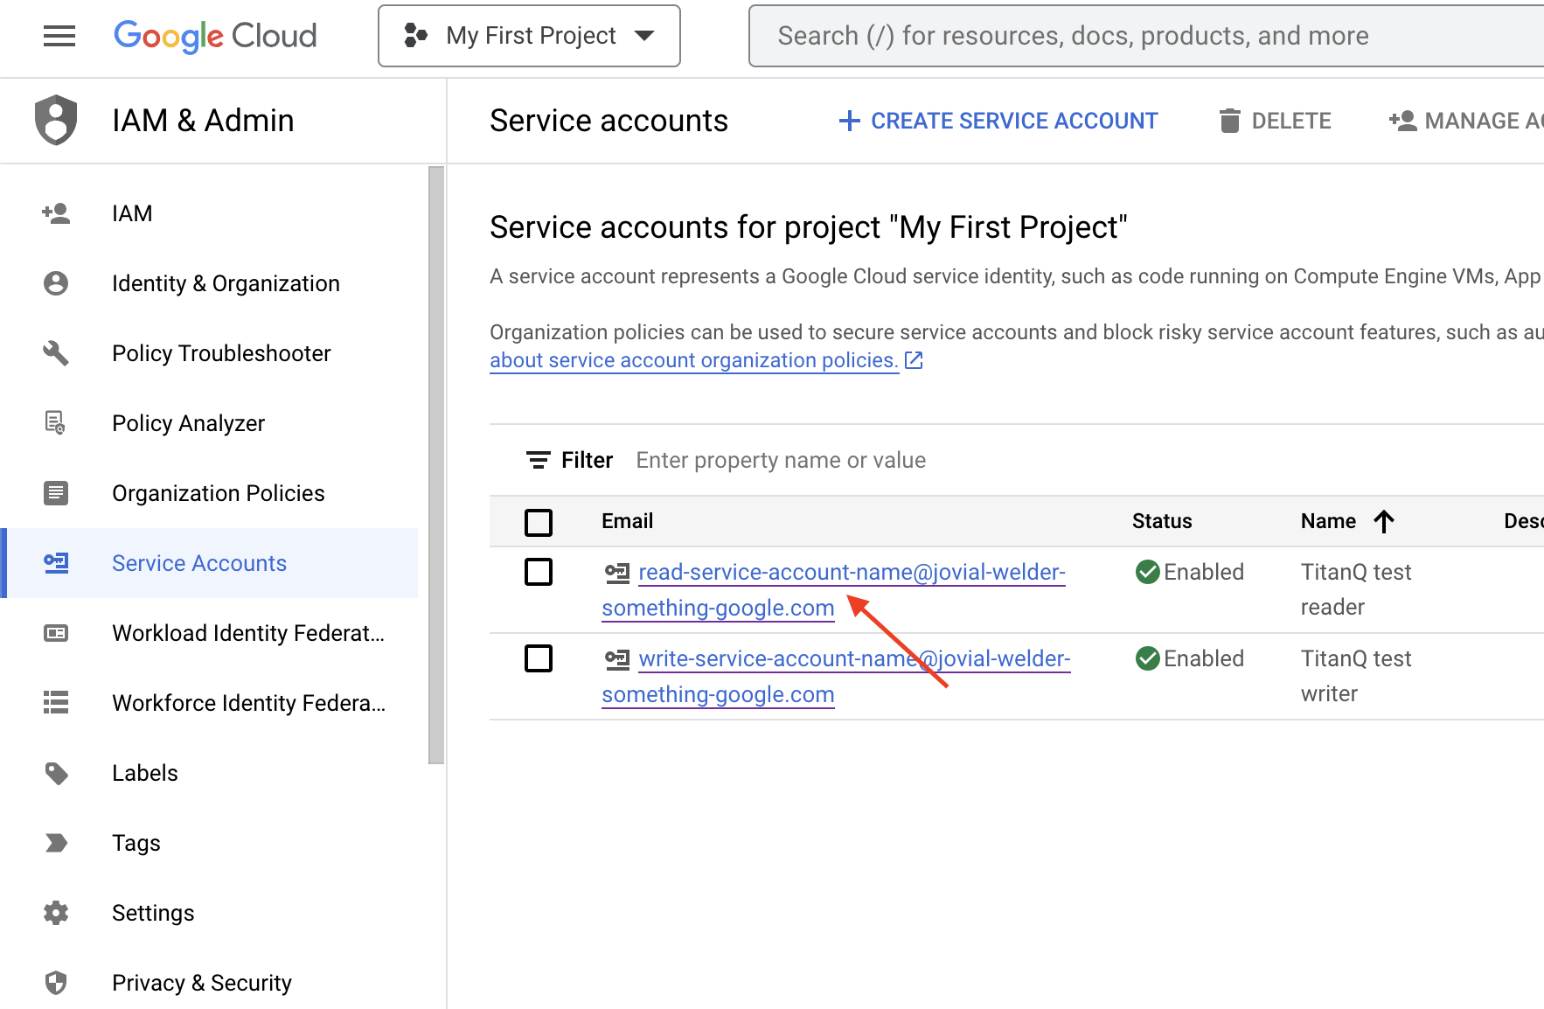
Task: Open Workforce Identity Federation
Action: click(x=248, y=703)
